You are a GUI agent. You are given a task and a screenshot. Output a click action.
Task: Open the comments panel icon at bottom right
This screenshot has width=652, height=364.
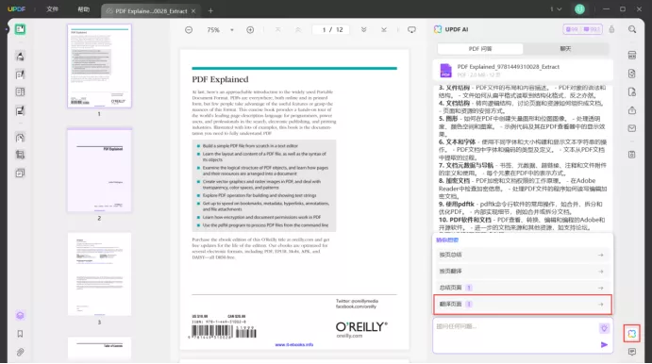pos(631,352)
